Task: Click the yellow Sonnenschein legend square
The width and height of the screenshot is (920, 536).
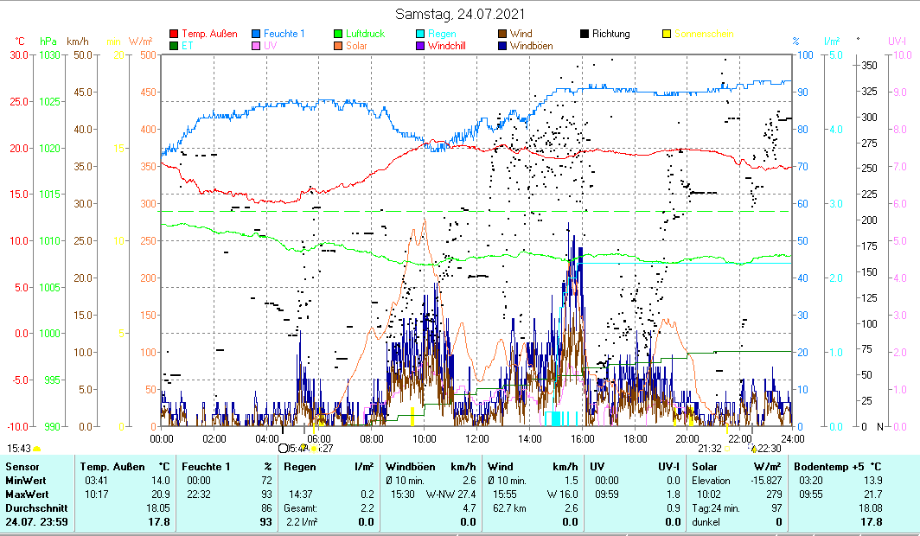Action: [667, 35]
